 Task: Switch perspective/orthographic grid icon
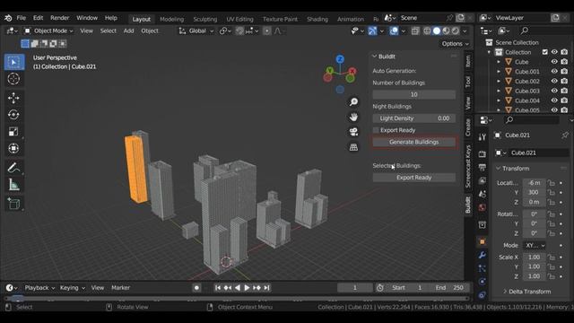[353, 147]
